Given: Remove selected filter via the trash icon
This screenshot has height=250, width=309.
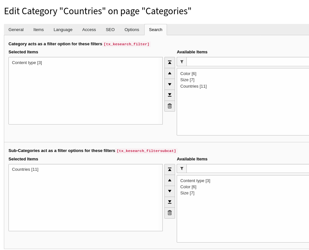Looking at the screenshot, I should pyautogui.click(x=170, y=106).
